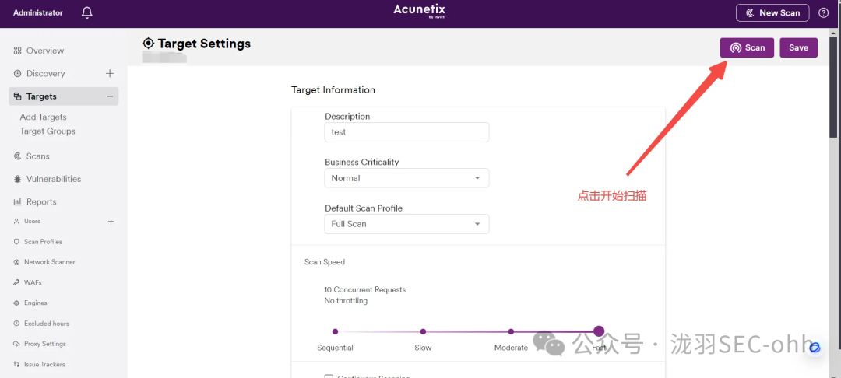The height and width of the screenshot is (378, 841).
Task: Click the Issue Trackers icon
Action: (x=16, y=364)
